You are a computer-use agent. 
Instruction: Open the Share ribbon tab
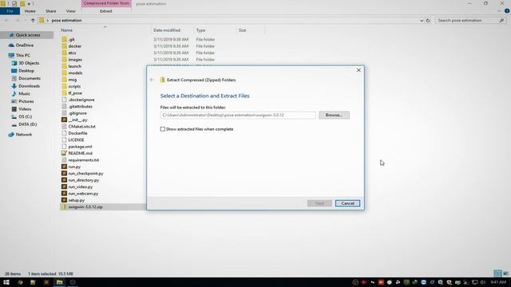[51, 11]
